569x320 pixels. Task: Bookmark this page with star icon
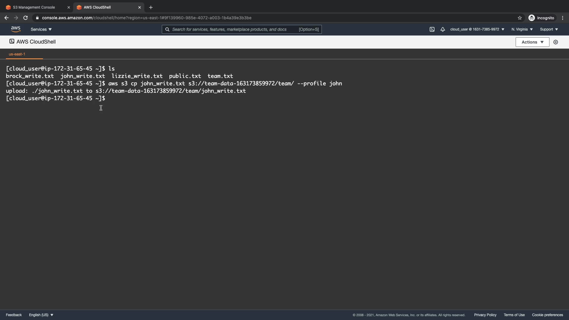[x=520, y=18]
